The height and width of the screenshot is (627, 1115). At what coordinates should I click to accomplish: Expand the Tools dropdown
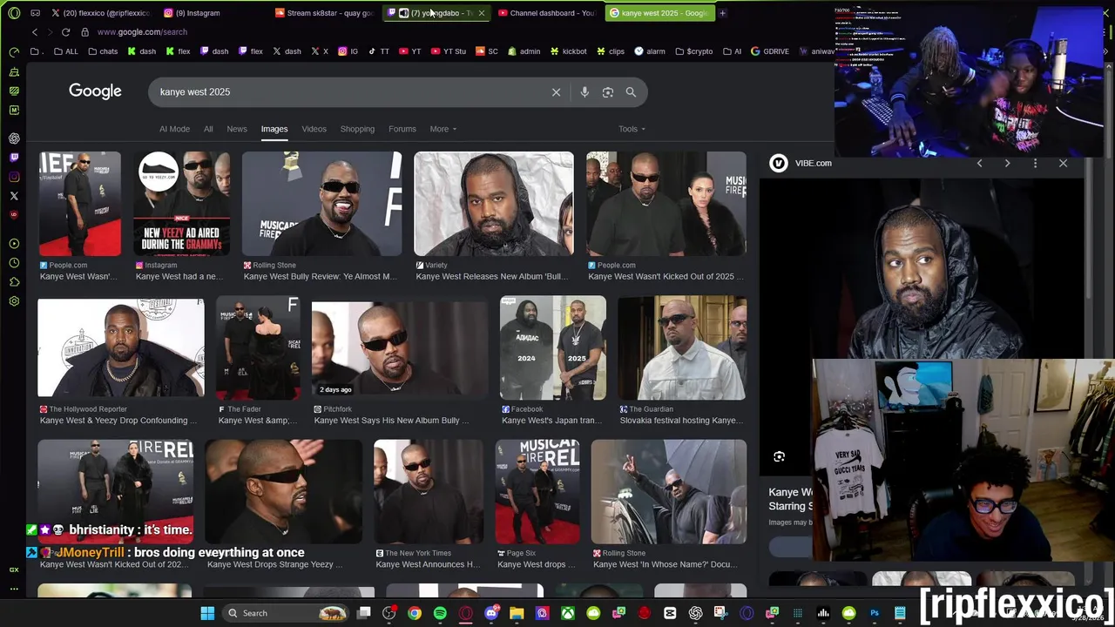pyautogui.click(x=632, y=129)
